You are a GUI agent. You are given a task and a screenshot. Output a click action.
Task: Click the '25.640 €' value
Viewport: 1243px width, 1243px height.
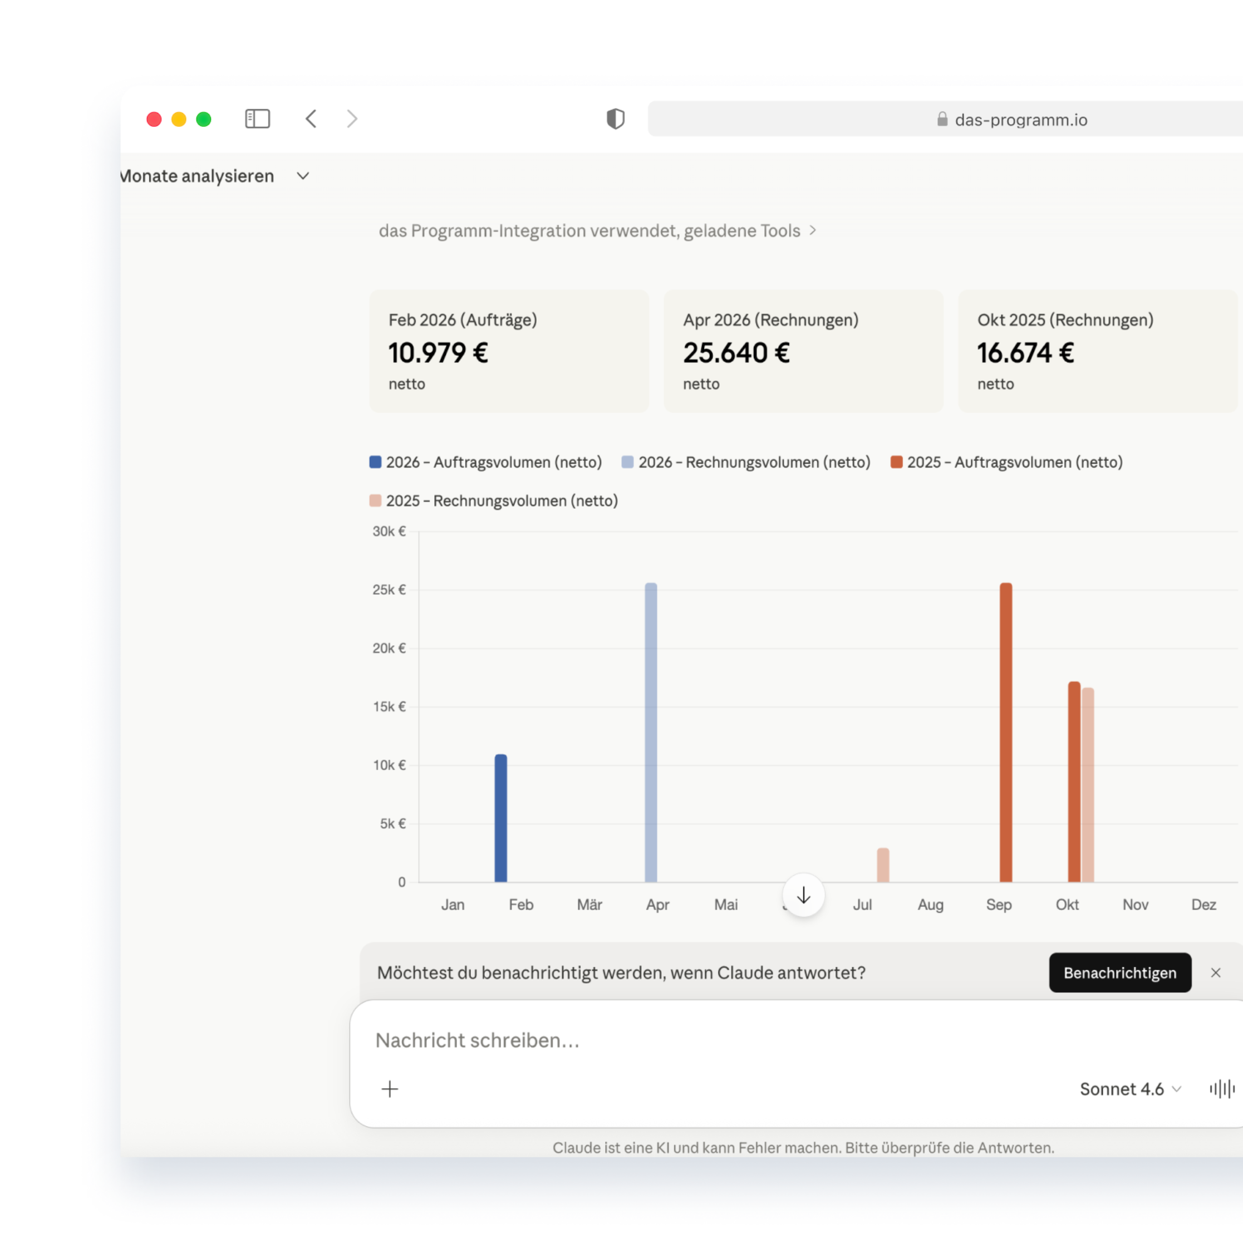click(736, 352)
